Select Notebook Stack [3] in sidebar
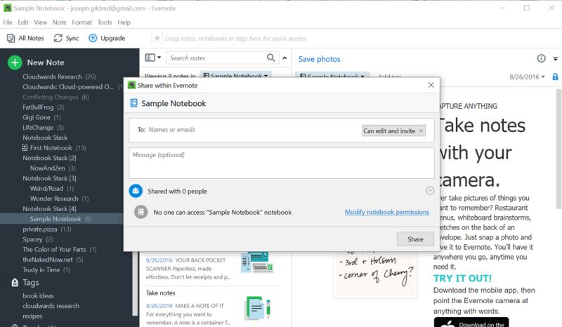The height and width of the screenshot is (327, 562). [x=49, y=178]
